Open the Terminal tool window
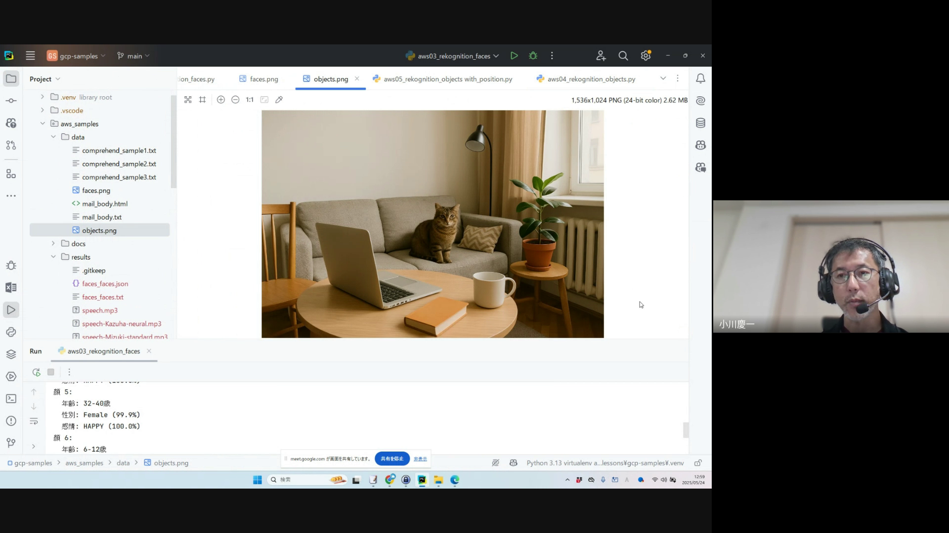 click(x=11, y=399)
